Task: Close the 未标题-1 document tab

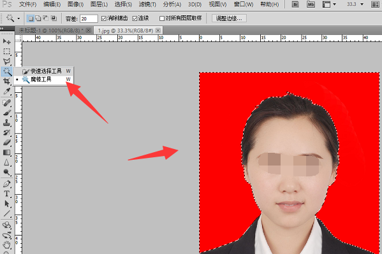Action: click(89, 31)
